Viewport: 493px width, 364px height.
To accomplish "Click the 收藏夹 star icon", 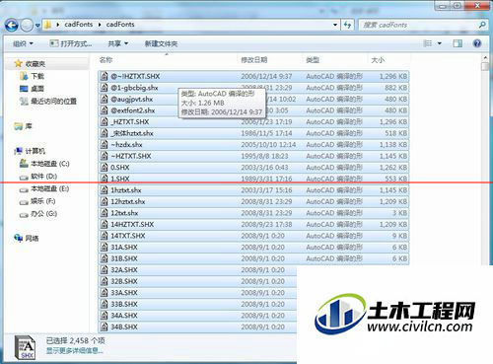I will 19,63.
